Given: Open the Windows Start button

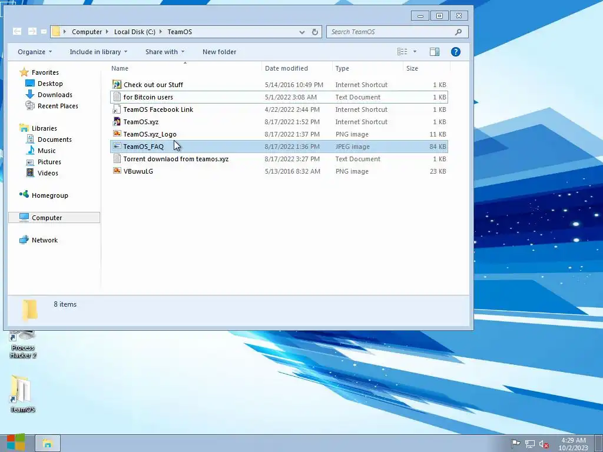Looking at the screenshot, I should [x=16, y=443].
